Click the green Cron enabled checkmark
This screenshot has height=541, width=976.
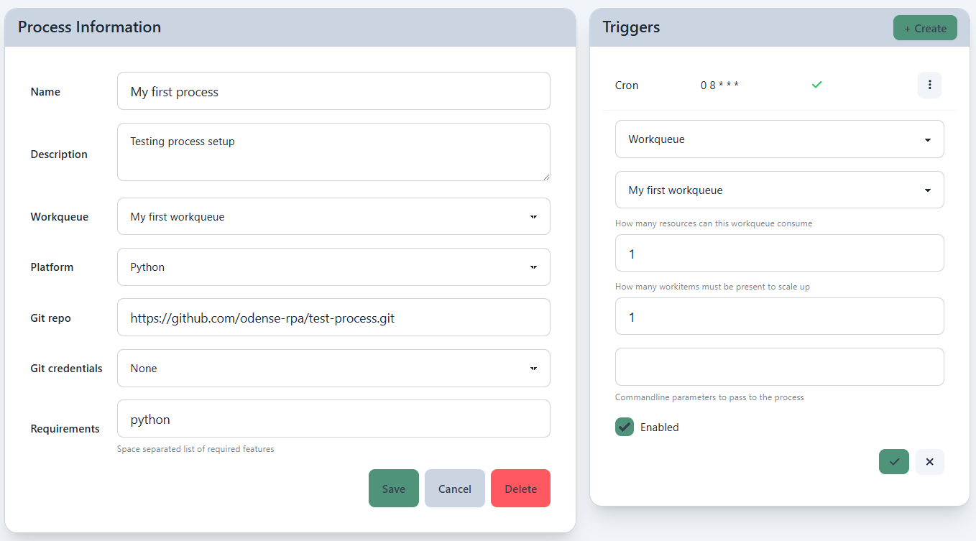coord(816,85)
